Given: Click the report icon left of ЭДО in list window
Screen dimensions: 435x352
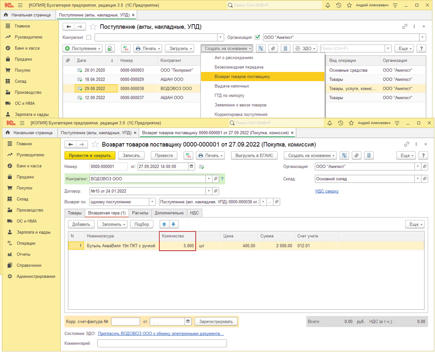Looking at the screenshot, I should 286,48.
